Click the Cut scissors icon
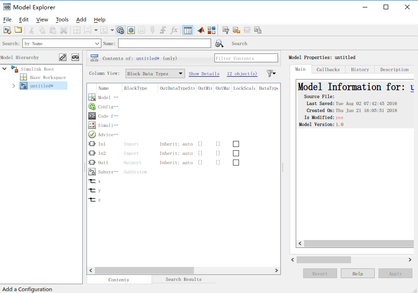Image resolution: width=418 pixels, height=293 pixels. pyautogui.click(x=32, y=30)
